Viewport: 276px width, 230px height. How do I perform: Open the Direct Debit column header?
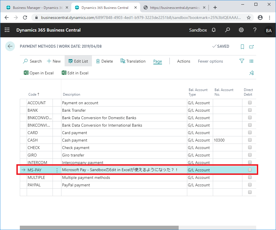[248, 92]
